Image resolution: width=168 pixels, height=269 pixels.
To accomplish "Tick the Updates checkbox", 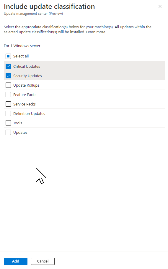I will click(x=8, y=132).
